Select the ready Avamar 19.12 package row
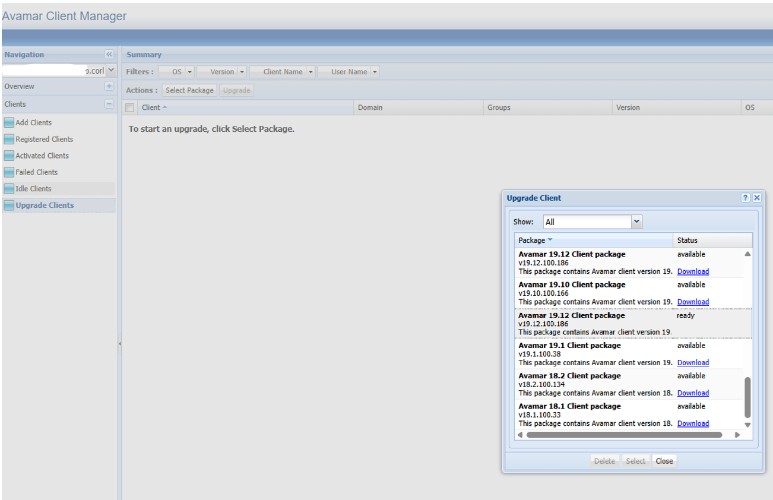773x500 pixels. (x=594, y=324)
